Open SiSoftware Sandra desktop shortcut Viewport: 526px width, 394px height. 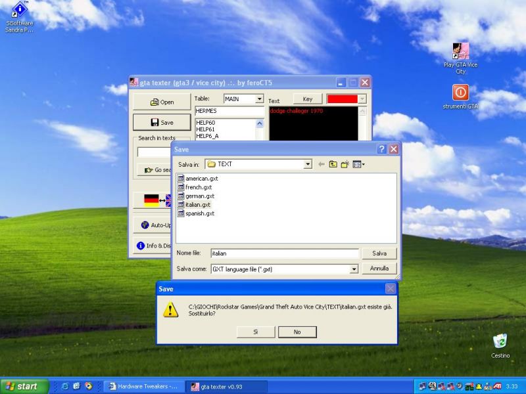click(x=20, y=17)
